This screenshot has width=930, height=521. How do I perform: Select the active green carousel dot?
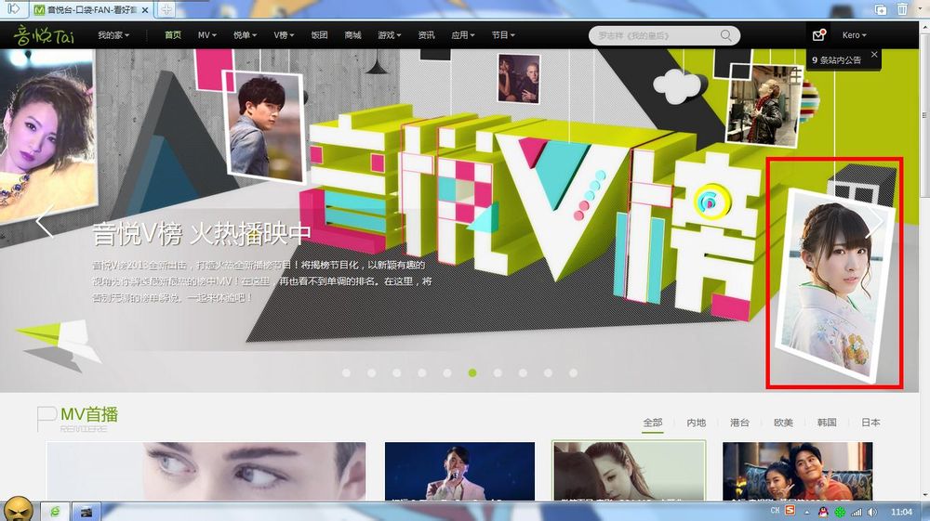pyautogui.click(x=472, y=373)
